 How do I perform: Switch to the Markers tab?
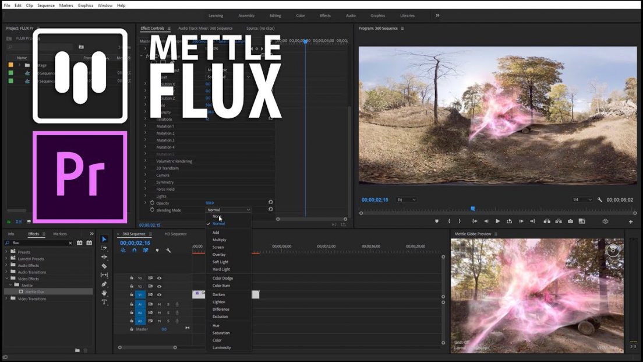click(59, 234)
